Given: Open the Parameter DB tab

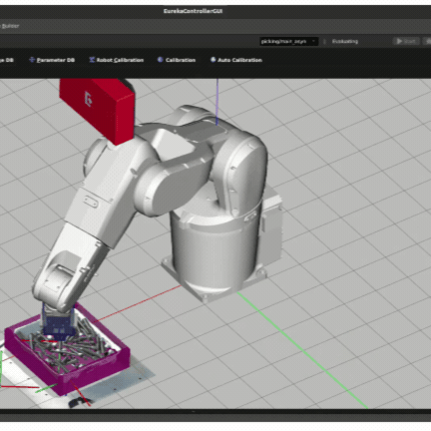Looking at the screenshot, I should (52, 60).
